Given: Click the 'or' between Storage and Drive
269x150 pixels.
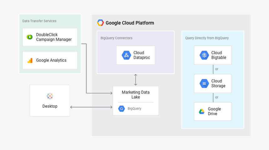Looking at the screenshot, I should [x=217, y=97].
